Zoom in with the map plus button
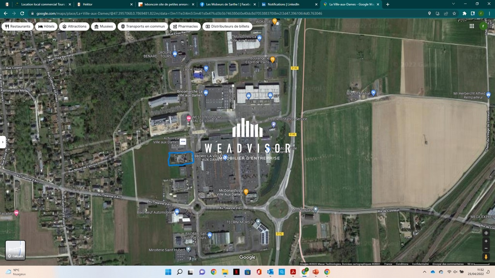 pyautogui.click(x=486, y=241)
